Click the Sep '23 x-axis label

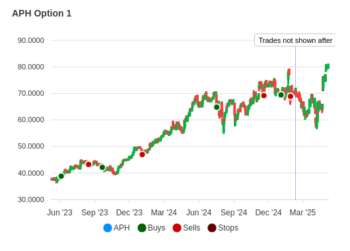click(94, 213)
